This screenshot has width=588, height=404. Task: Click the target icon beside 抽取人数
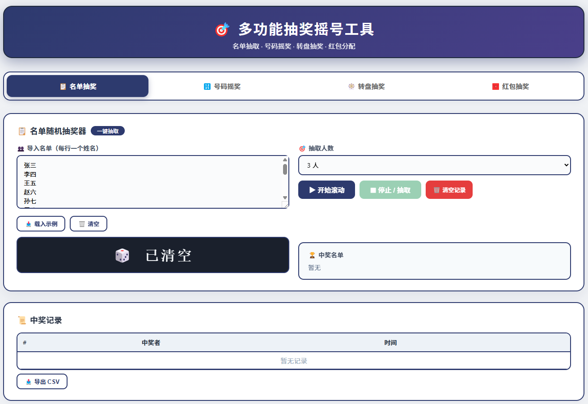click(x=302, y=148)
